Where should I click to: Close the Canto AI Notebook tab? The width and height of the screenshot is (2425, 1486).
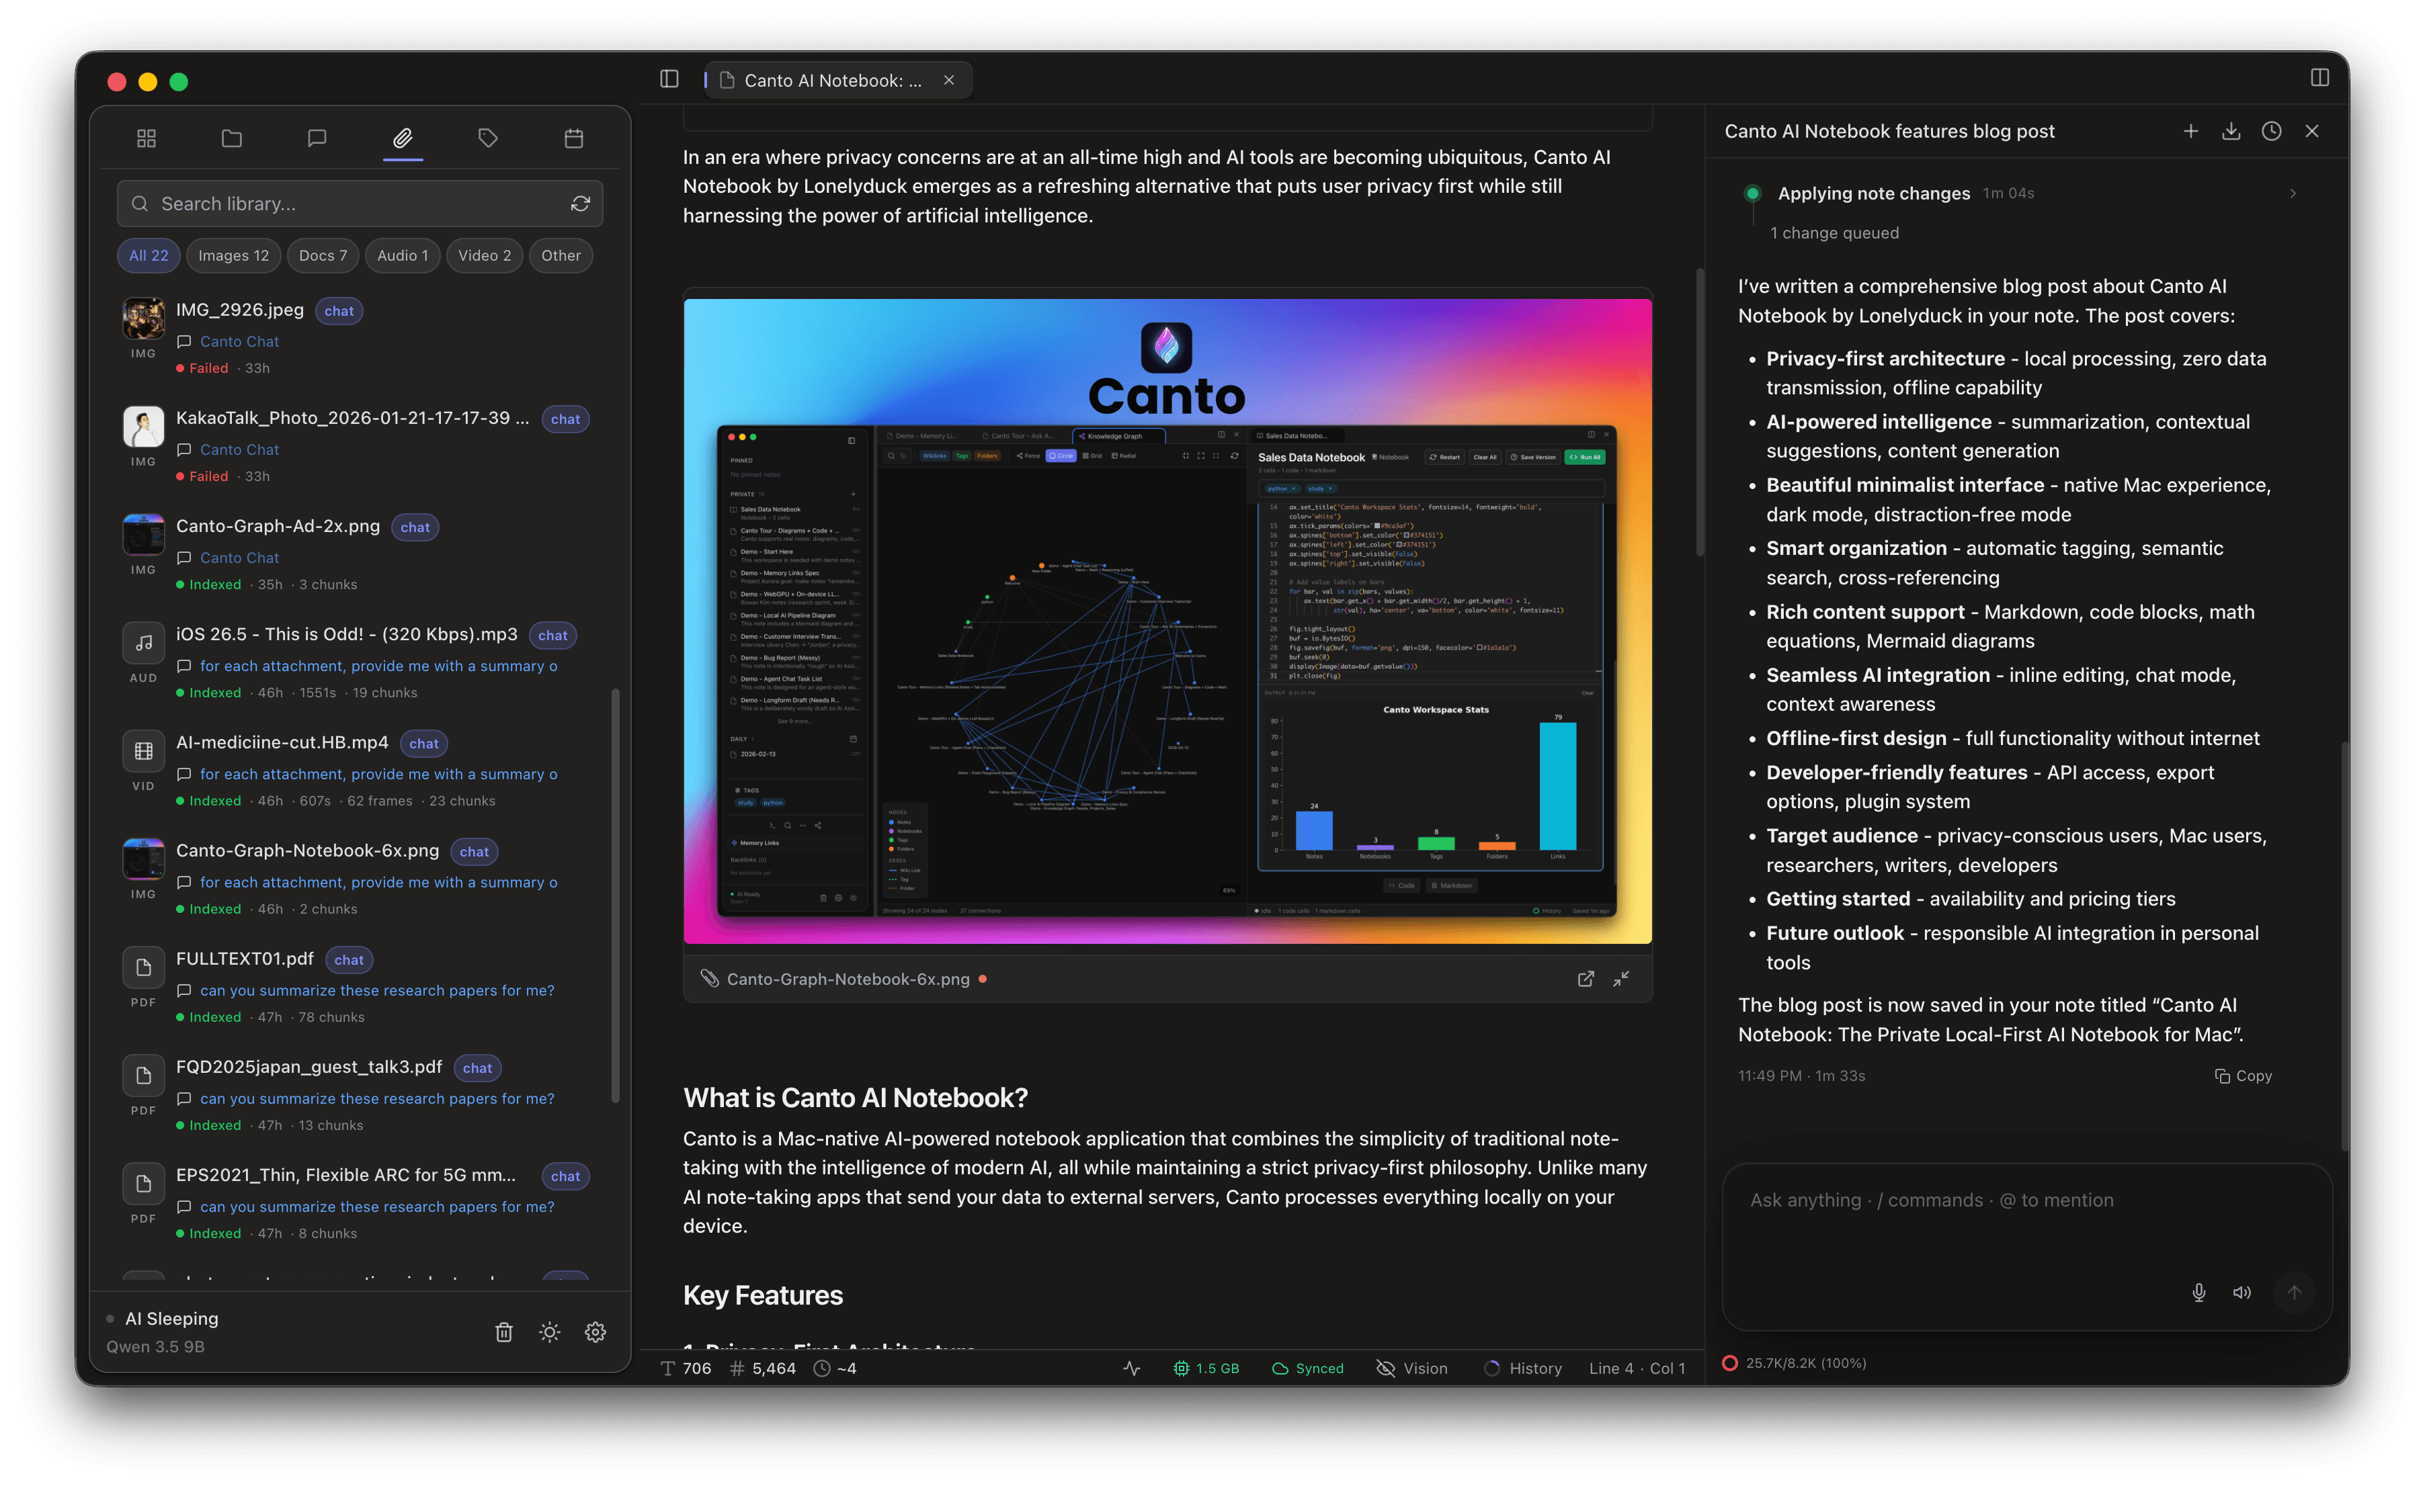949,81
